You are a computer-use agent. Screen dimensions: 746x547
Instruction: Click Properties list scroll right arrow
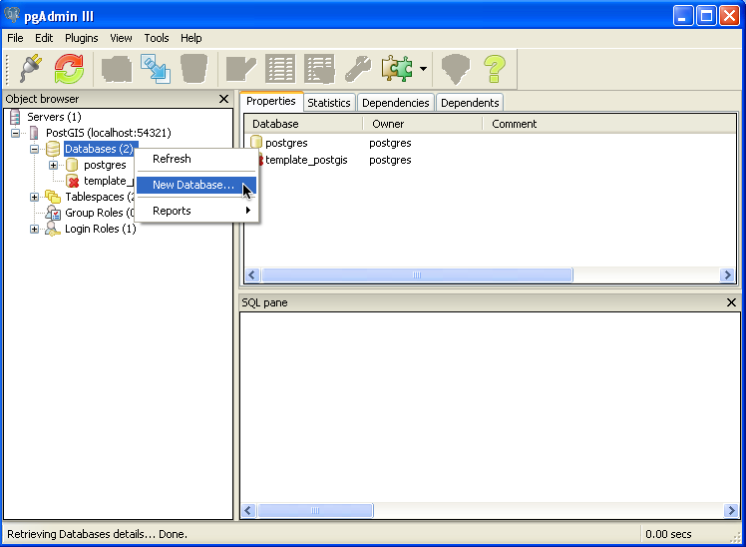[727, 275]
